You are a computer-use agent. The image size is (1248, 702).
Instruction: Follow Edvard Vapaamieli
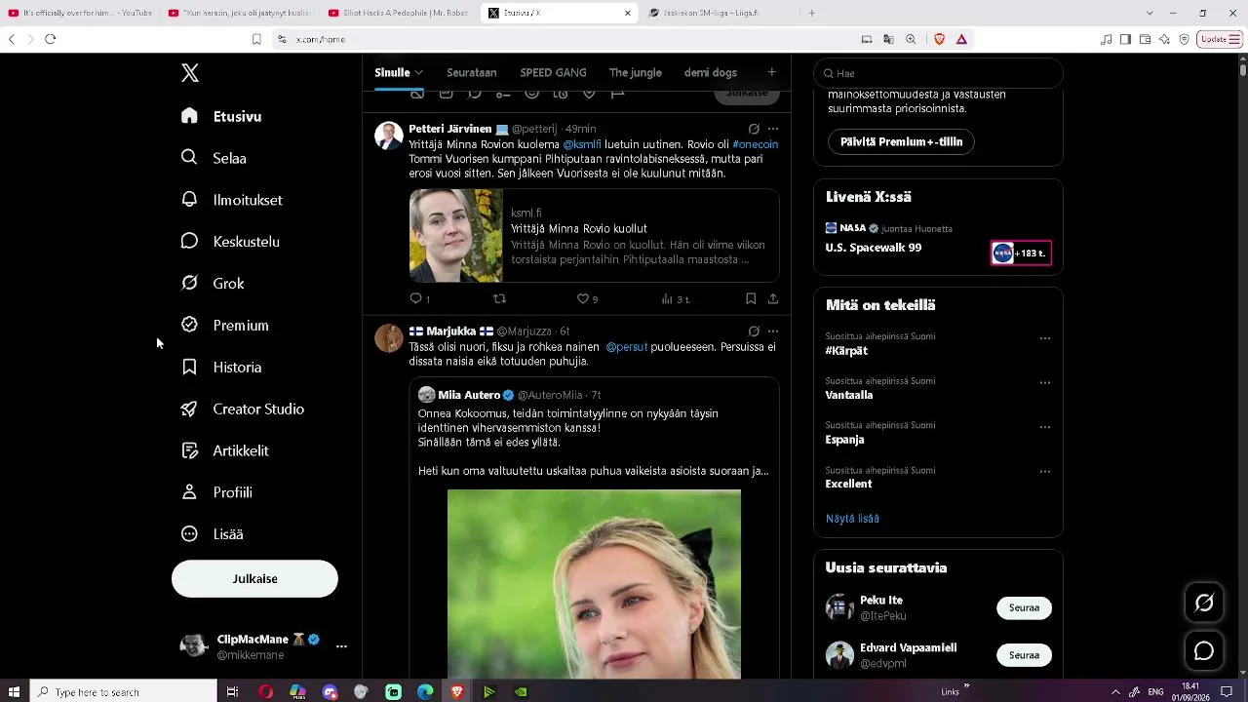[1024, 655]
